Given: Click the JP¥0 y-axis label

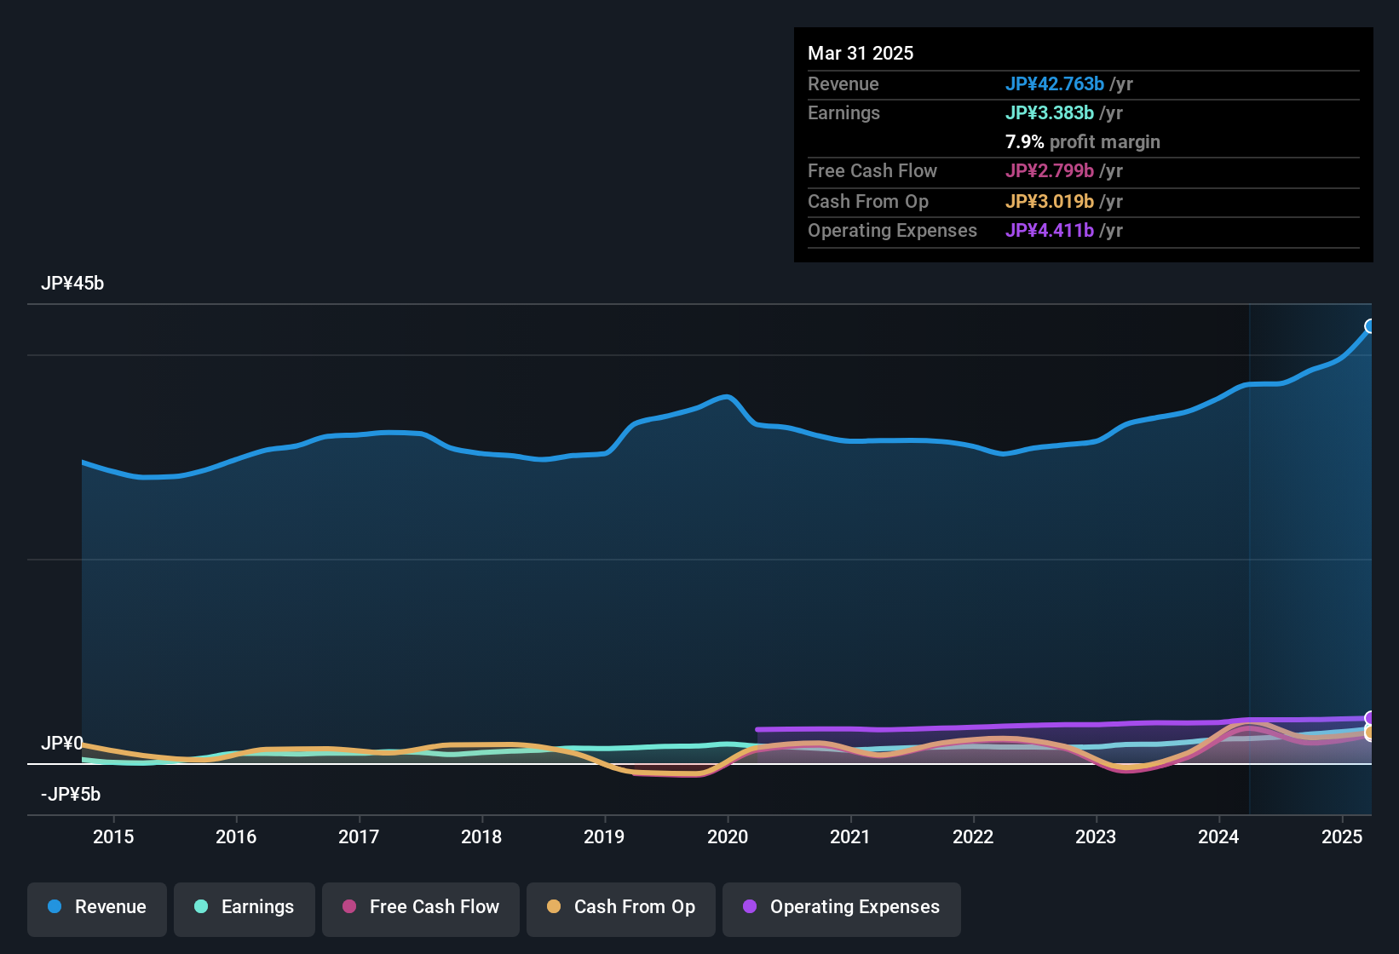Looking at the screenshot, I should coord(62,744).
